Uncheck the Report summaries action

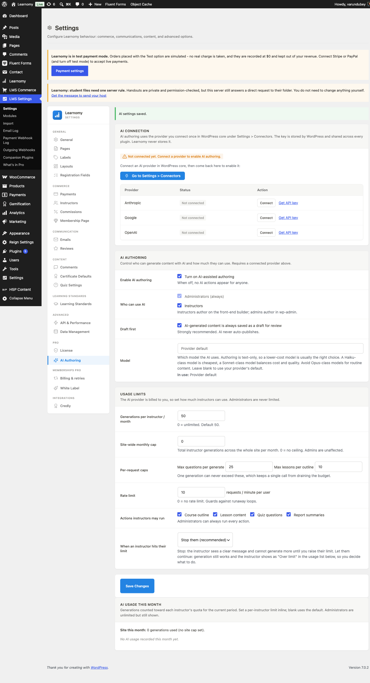pyautogui.click(x=289, y=514)
